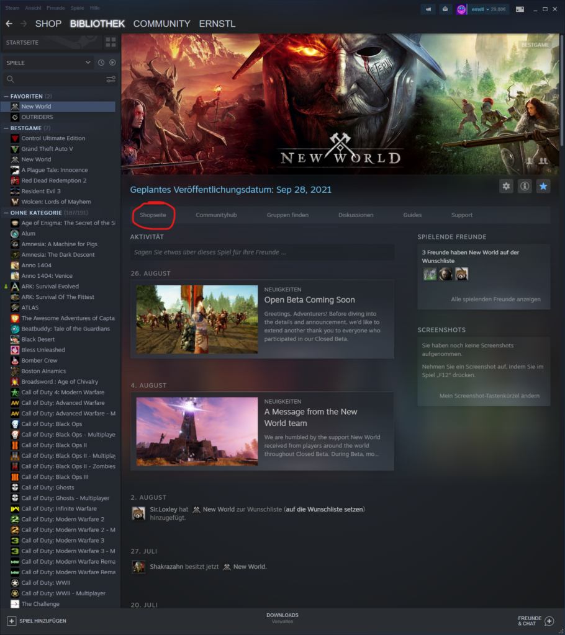Screen dimensions: 565x635
Task: Click OUTRIDERS game icon in favorites
Action: click(15, 117)
